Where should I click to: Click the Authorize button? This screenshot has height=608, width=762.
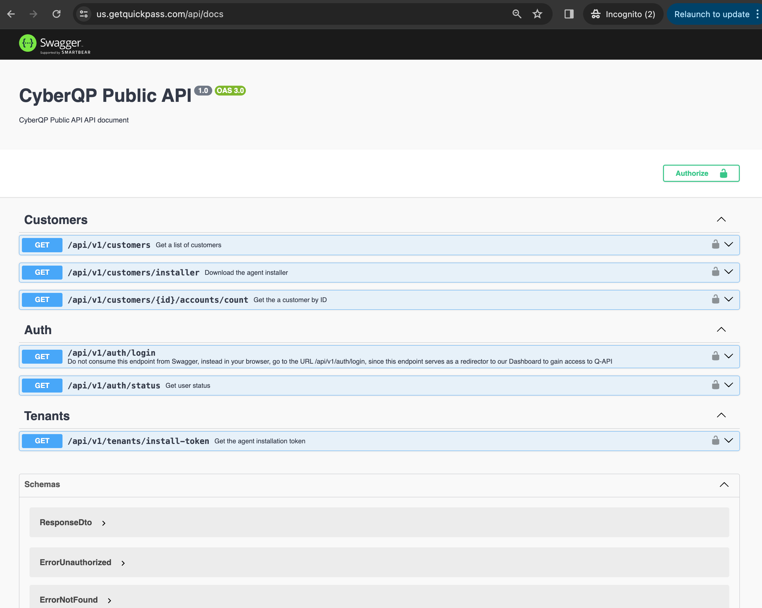click(701, 173)
